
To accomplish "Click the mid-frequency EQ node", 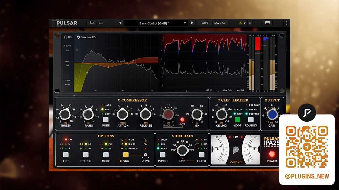I will [108, 67].
